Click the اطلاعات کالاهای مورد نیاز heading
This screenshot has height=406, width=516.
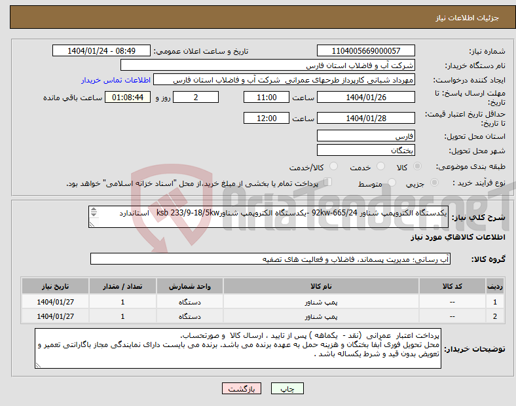click(x=458, y=237)
